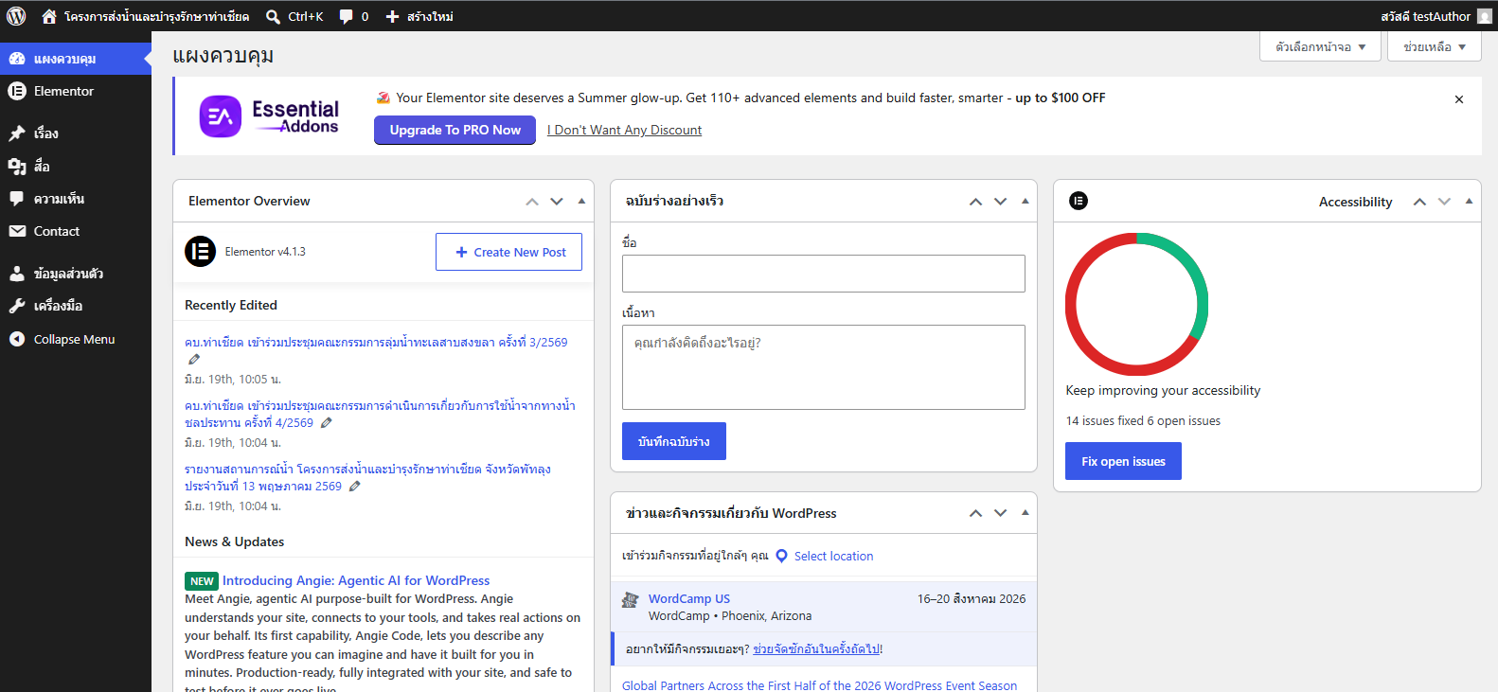This screenshot has width=1498, height=692.
Task: Click Fix open issues button
Action: [1123, 461]
